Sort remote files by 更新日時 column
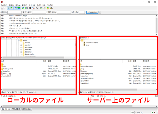Viewport: 158px width, 114px height. point(150,61)
